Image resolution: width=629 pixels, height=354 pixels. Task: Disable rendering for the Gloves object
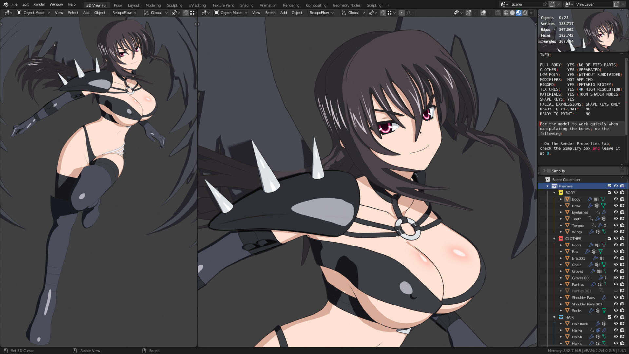(622, 271)
